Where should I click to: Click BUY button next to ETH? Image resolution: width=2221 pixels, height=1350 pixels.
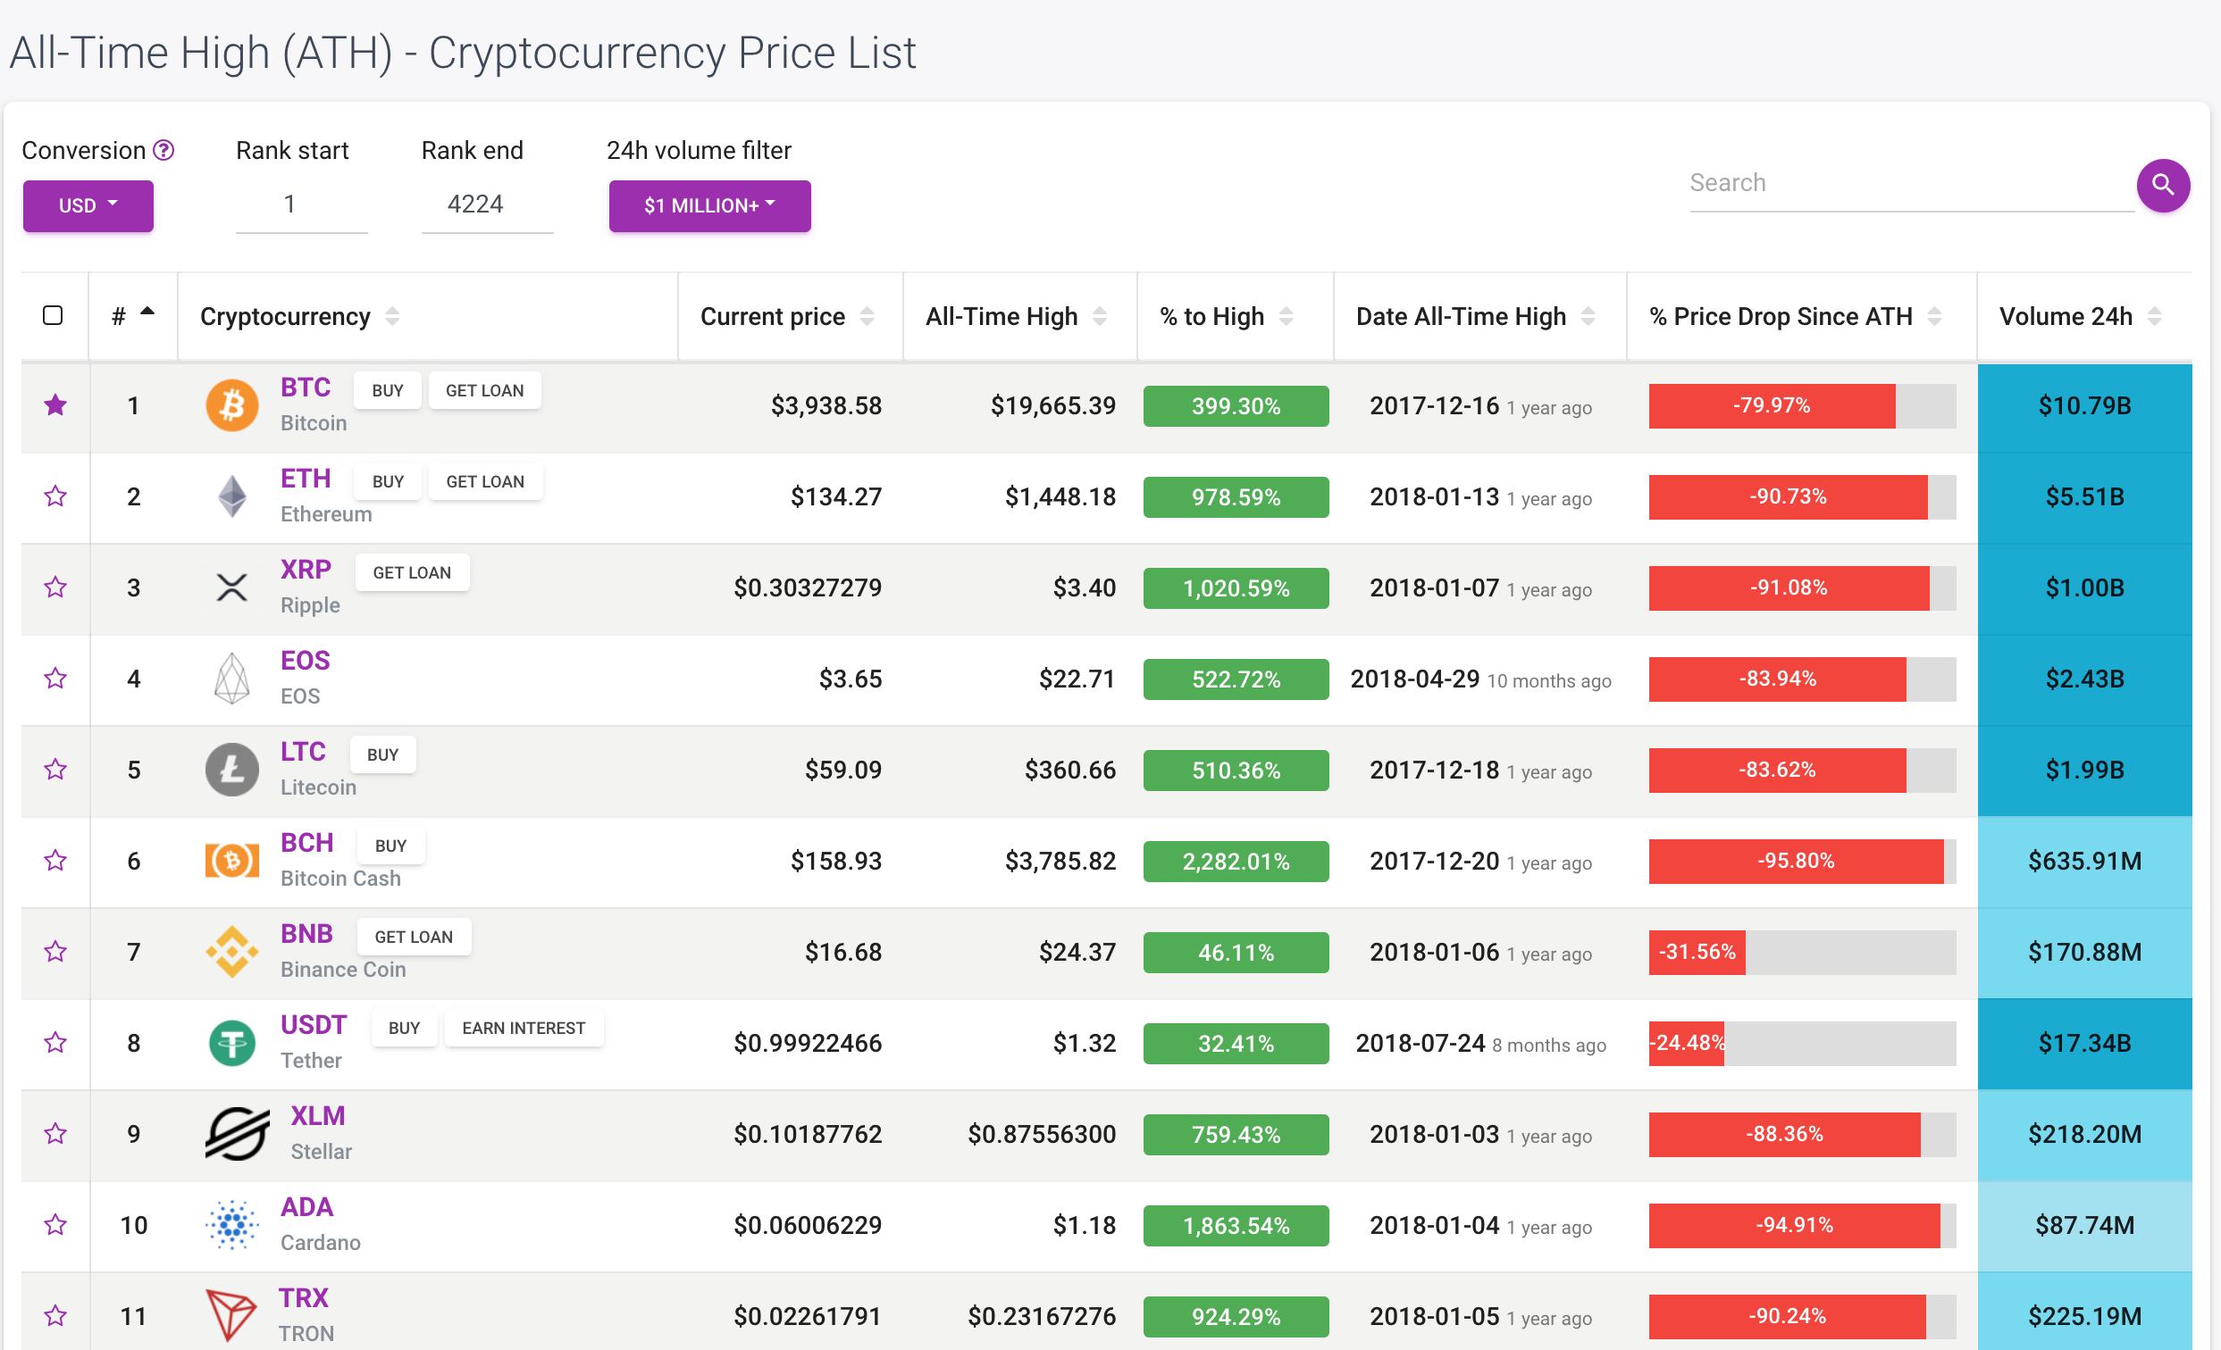[388, 481]
